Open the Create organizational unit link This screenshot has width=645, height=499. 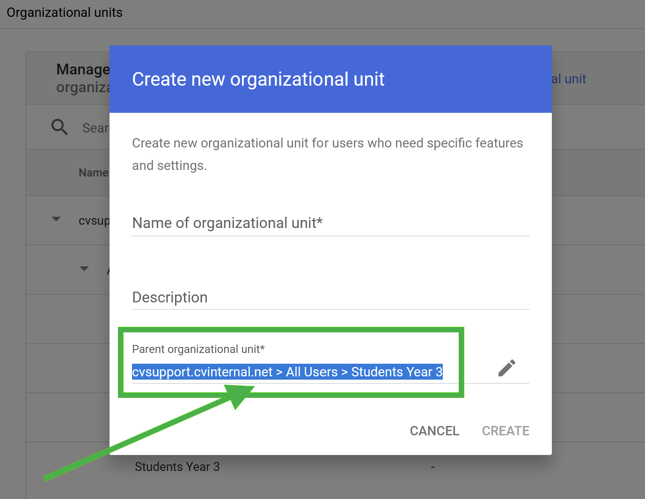568,79
